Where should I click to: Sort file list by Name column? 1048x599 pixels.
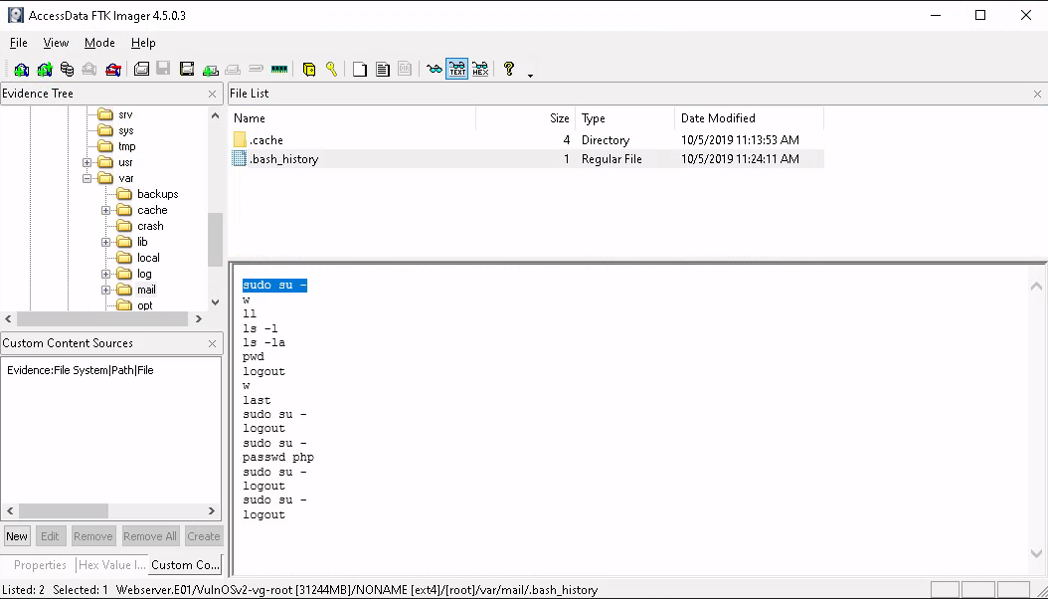tap(353, 118)
